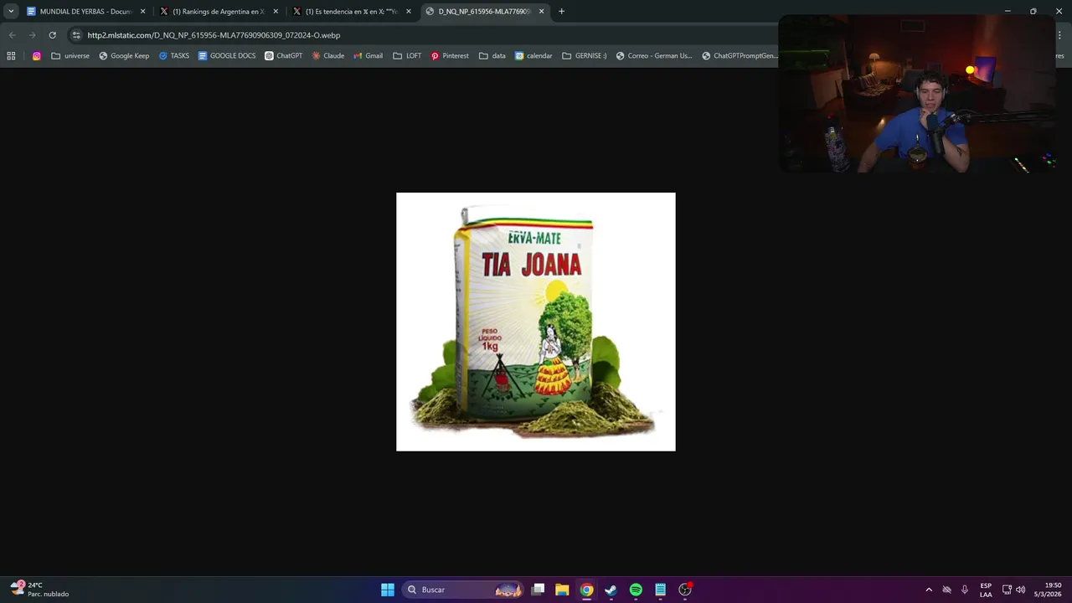
Task: Switch to the Rankings de Argentina tab
Action: pyautogui.click(x=219, y=12)
